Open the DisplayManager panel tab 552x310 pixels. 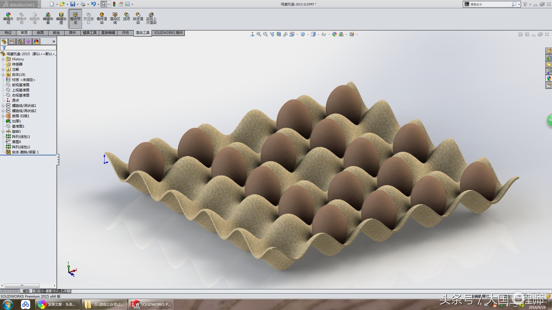[x=36, y=42]
